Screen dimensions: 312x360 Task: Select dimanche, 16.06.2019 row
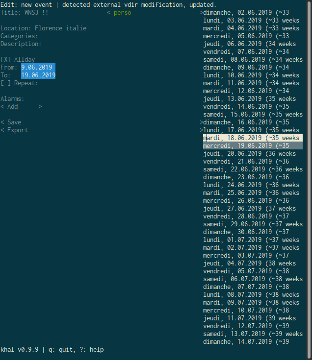pyautogui.click(x=253, y=122)
